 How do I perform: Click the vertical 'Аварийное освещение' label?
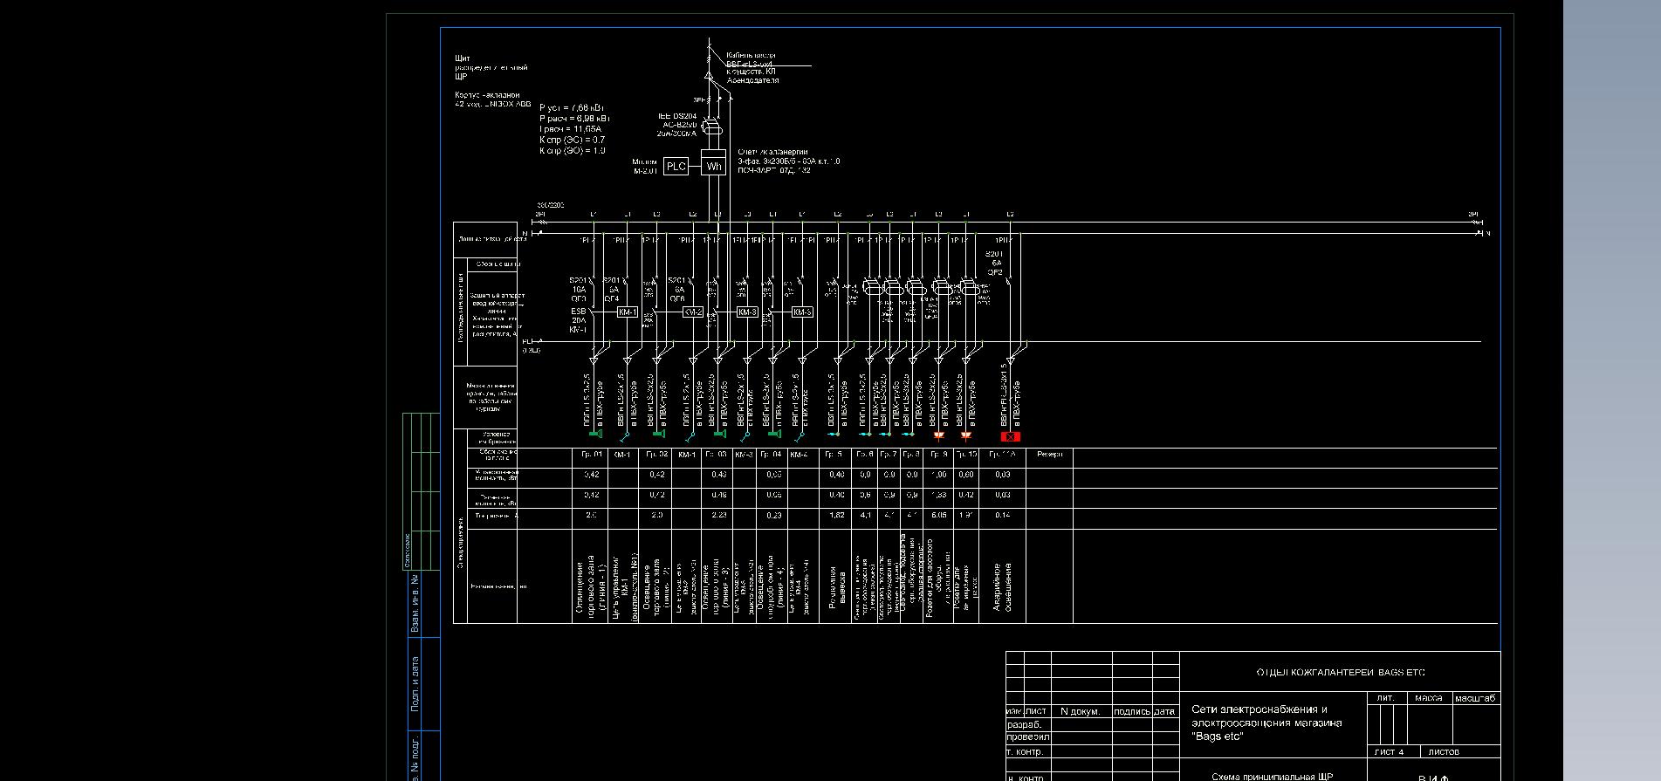(1002, 586)
